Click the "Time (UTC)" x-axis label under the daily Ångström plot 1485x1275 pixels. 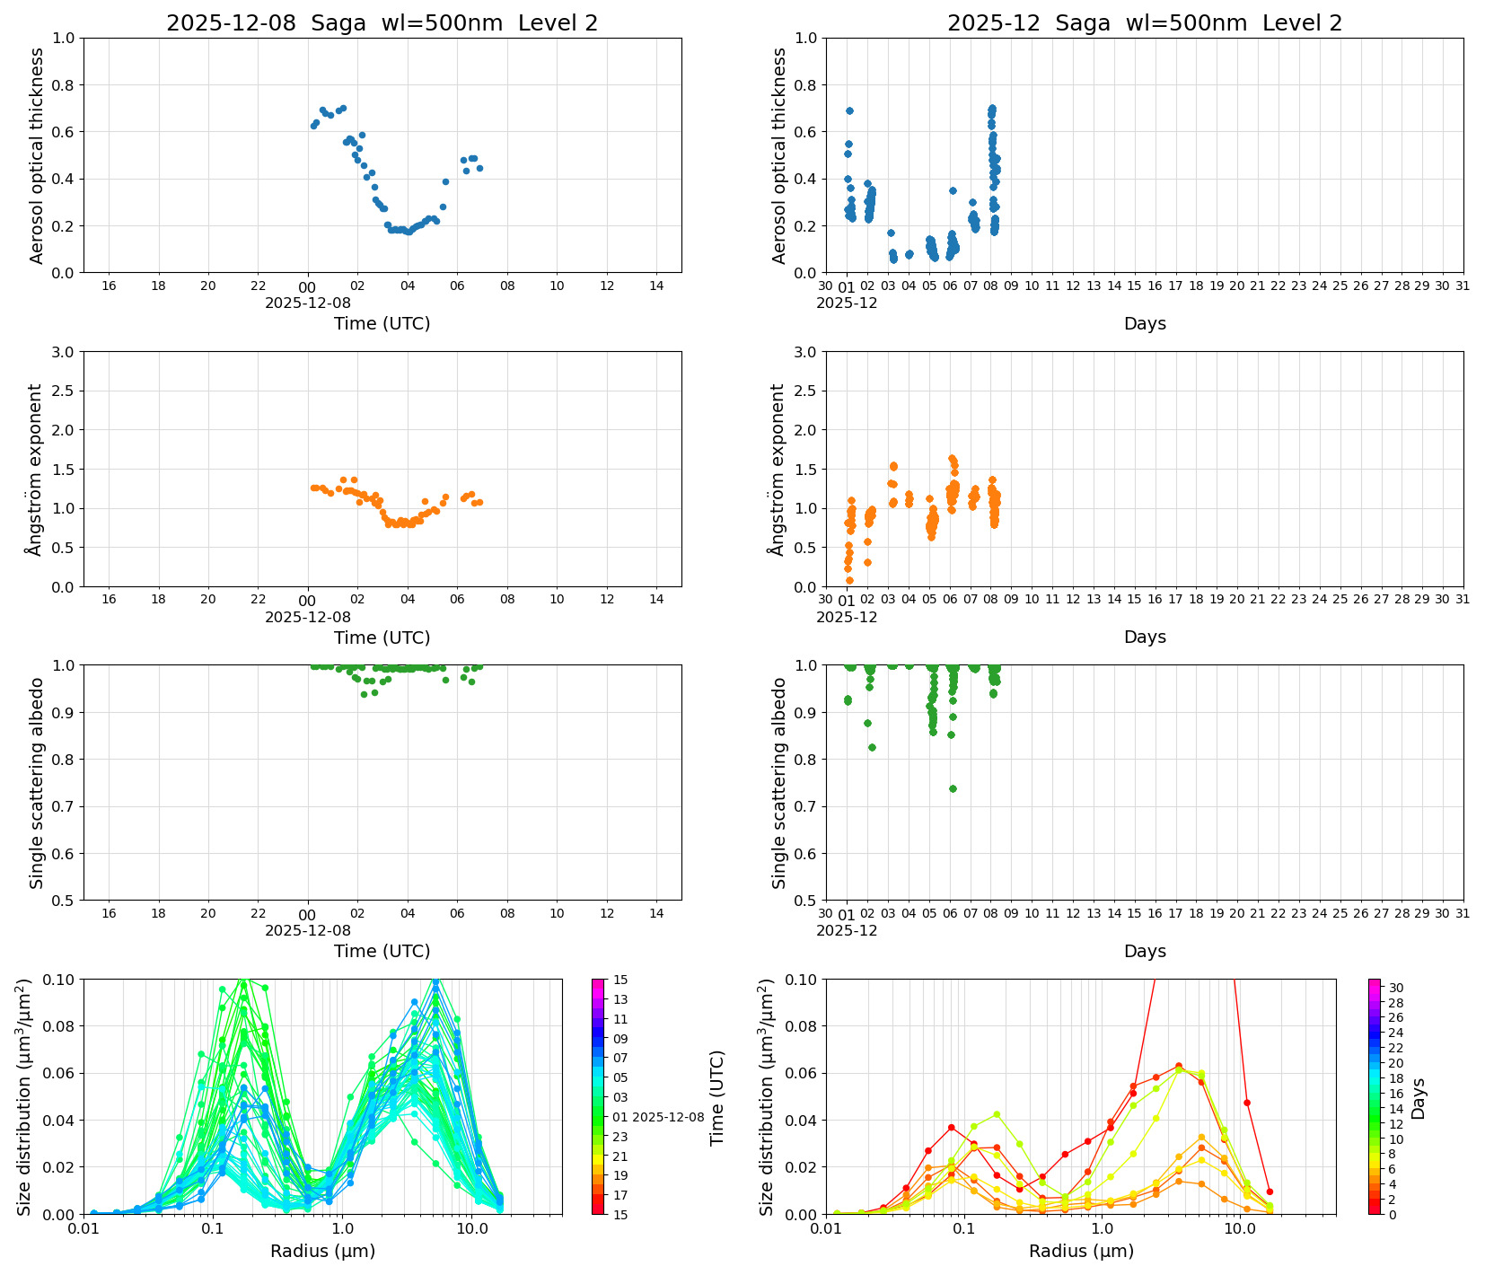click(382, 637)
